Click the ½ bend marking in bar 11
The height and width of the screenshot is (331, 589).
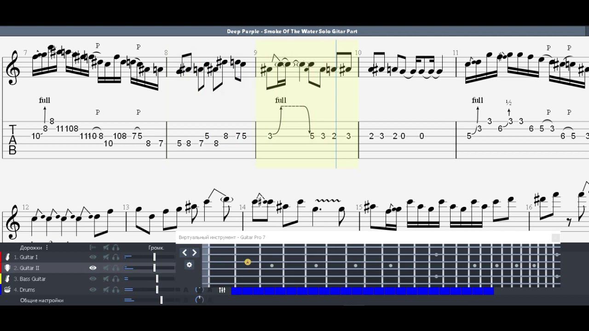tap(508, 102)
